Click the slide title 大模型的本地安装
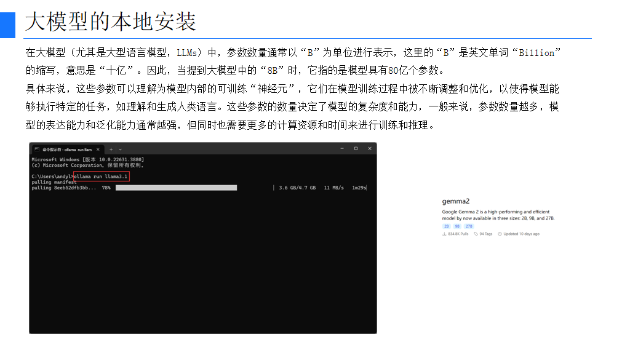 tap(111, 21)
